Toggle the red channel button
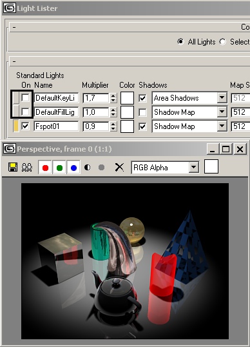The height and width of the screenshot is (347, 250). click(45, 168)
